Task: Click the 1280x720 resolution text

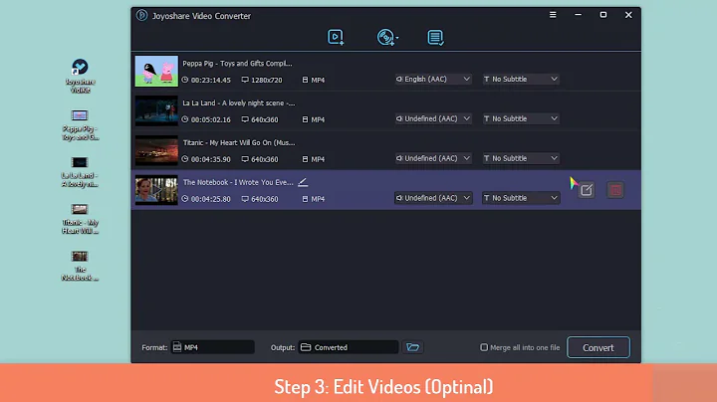Action: (267, 80)
